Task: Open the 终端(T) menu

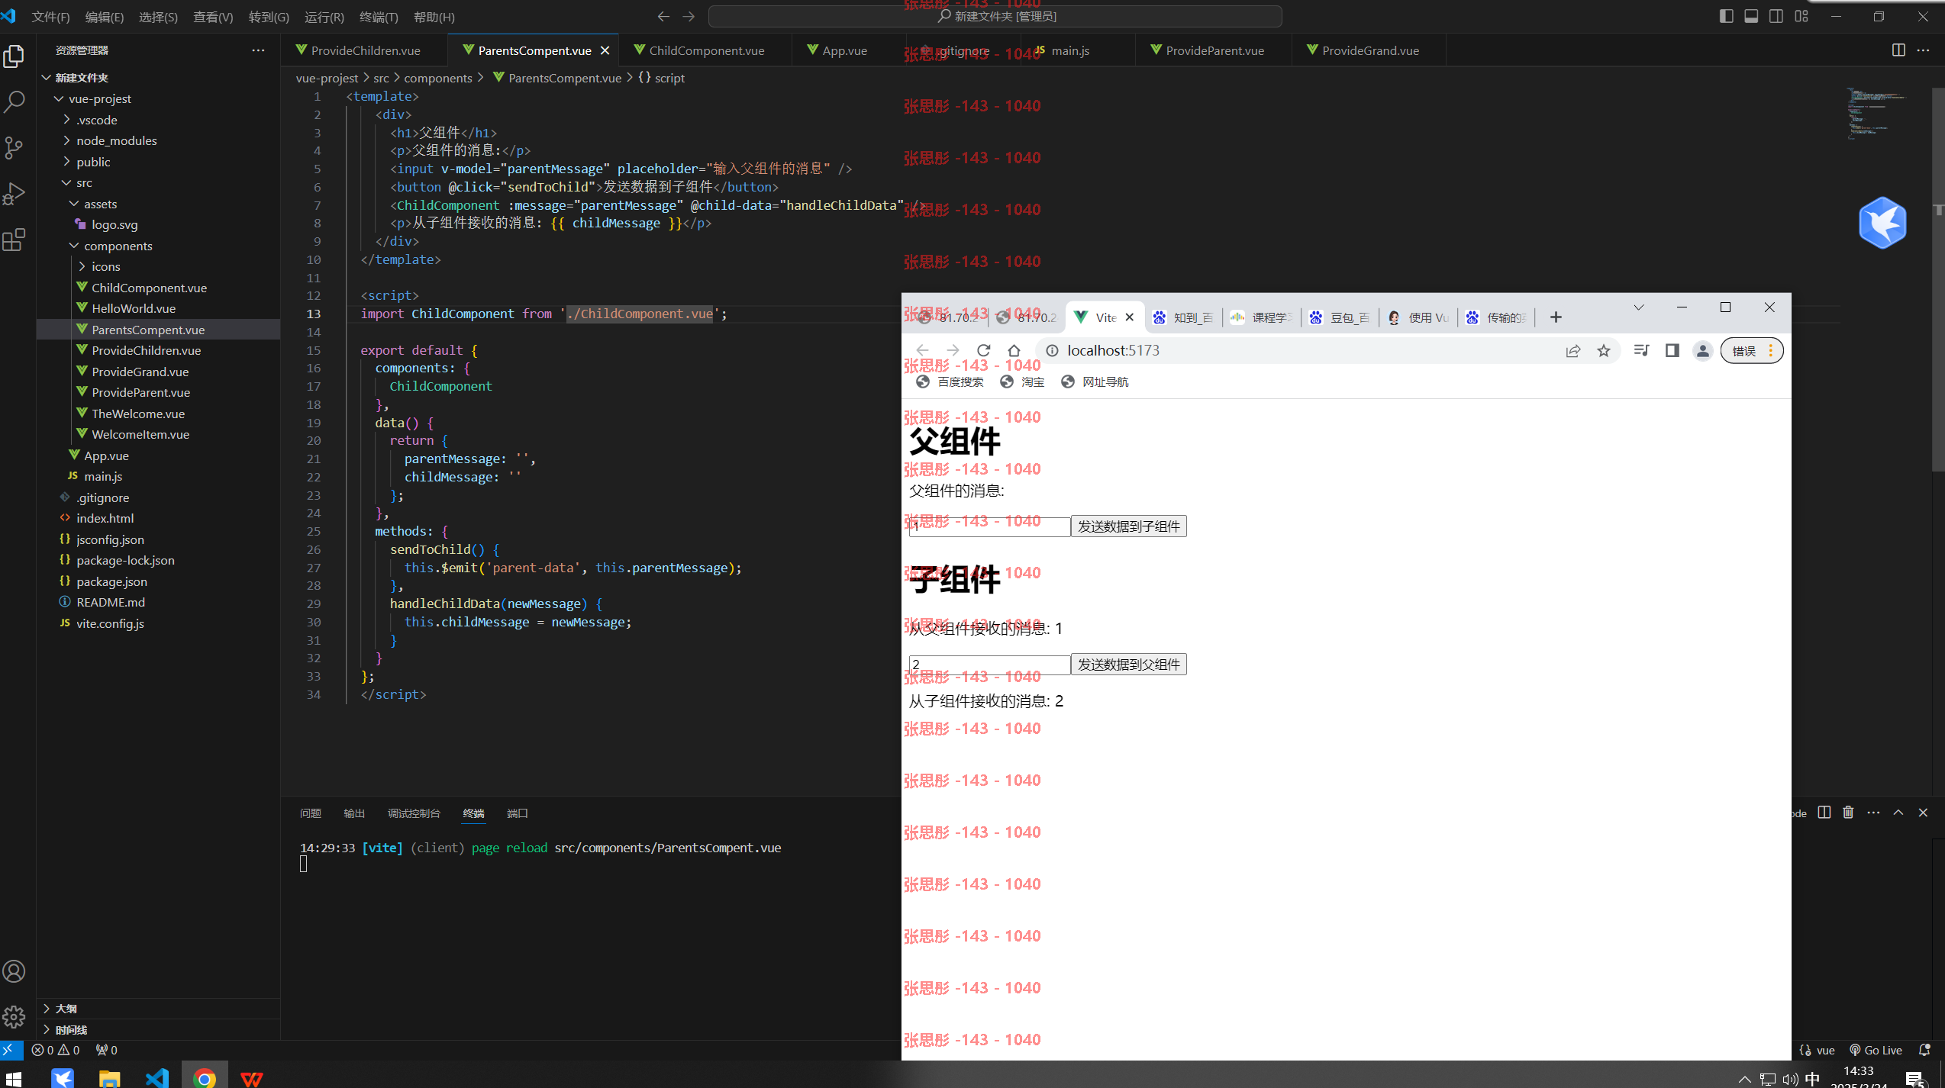Action: [379, 17]
